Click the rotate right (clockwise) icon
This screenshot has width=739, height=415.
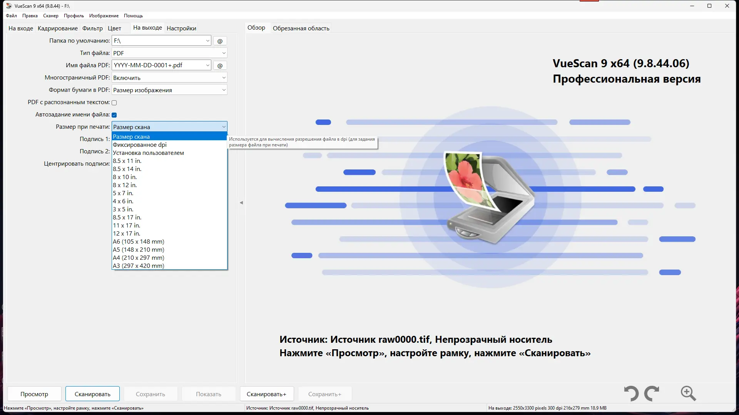click(652, 393)
